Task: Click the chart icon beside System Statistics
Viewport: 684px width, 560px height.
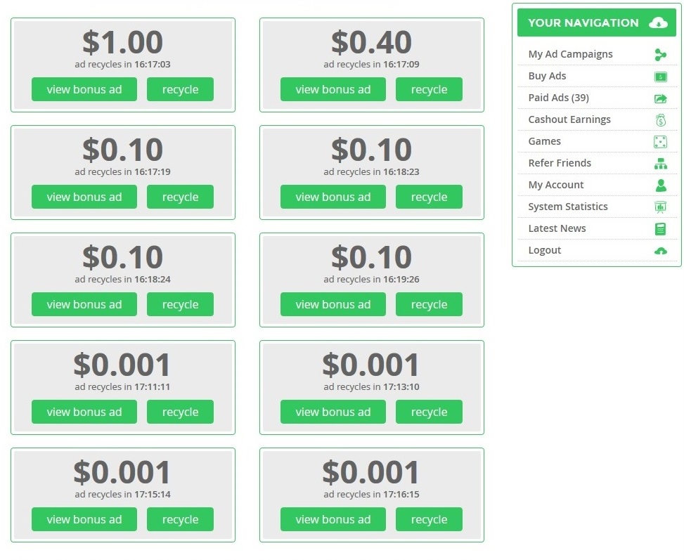Action: 660,207
